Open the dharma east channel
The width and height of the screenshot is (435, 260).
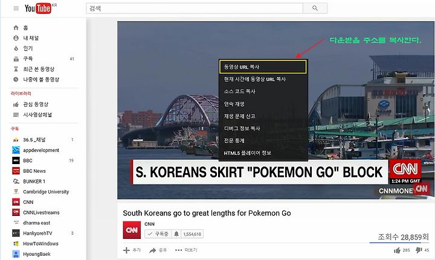[x=37, y=223]
